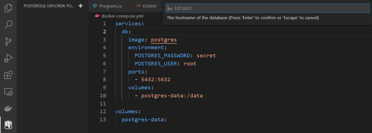Click the 'secret' password value
The height and width of the screenshot is (133, 372).
pos(206,56)
